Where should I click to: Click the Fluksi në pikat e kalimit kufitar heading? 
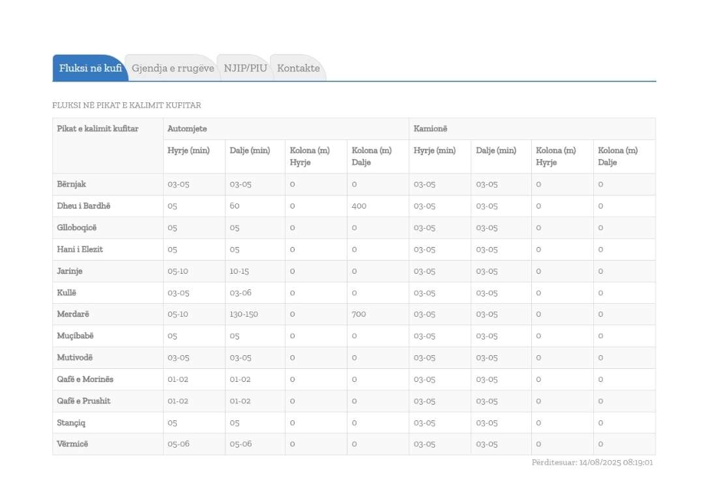point(126,105)
